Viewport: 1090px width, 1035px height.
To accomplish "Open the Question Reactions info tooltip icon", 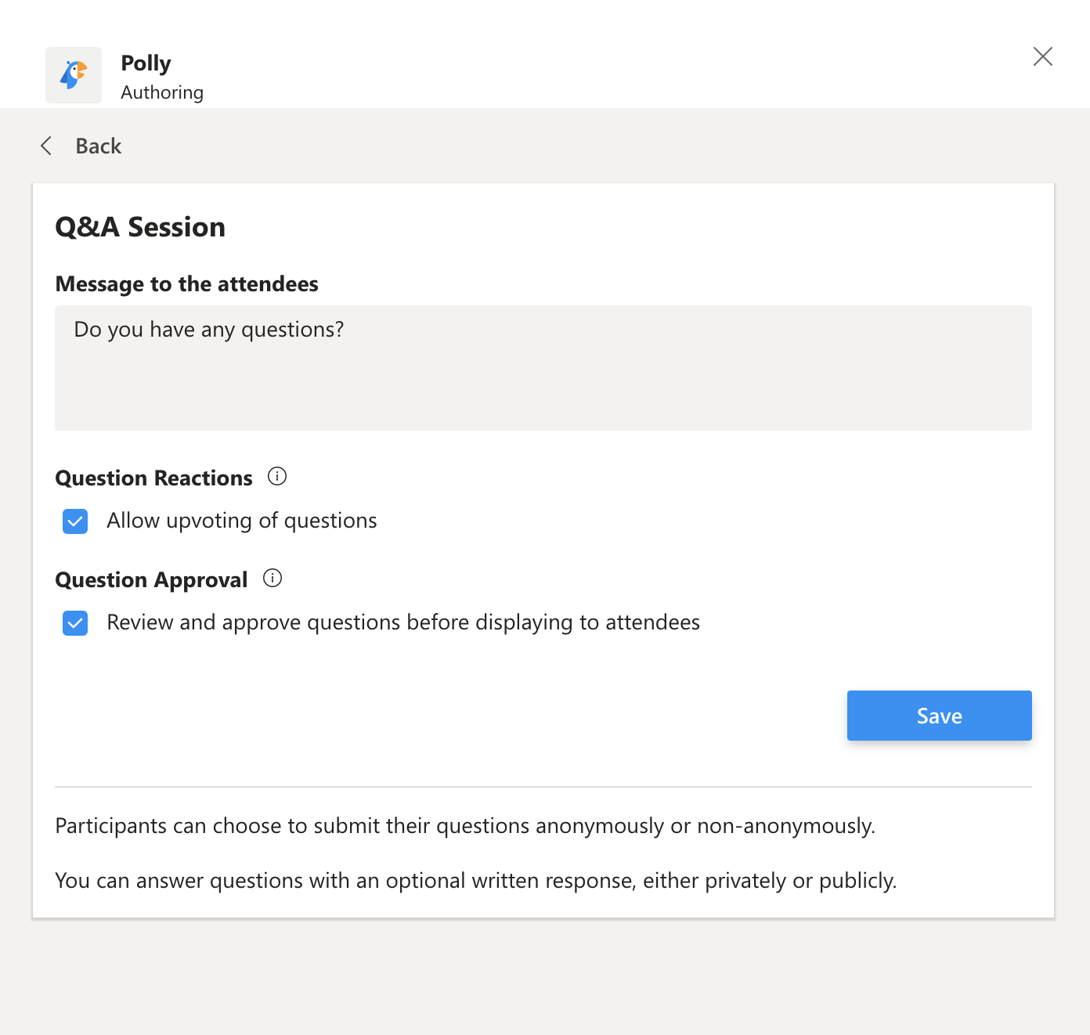I will click(x=277, y=476).
